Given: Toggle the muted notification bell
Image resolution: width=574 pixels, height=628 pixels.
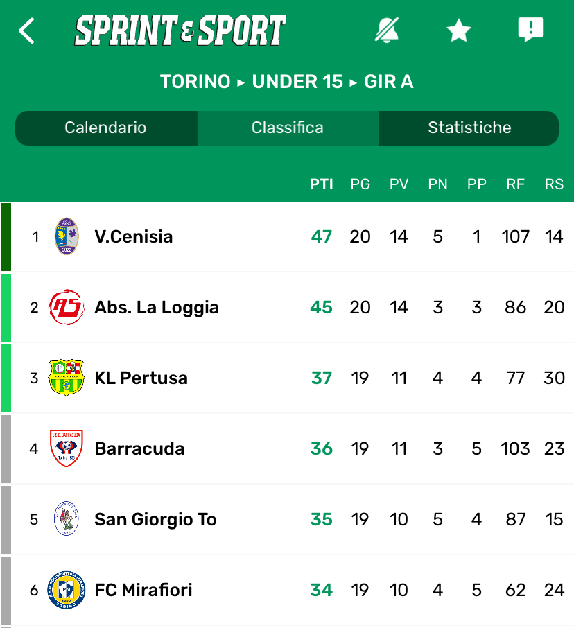Looking at the screenshot, I should [x=387, y=30].
